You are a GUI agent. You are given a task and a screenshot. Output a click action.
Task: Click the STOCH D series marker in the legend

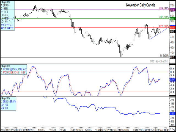(1, 72)
